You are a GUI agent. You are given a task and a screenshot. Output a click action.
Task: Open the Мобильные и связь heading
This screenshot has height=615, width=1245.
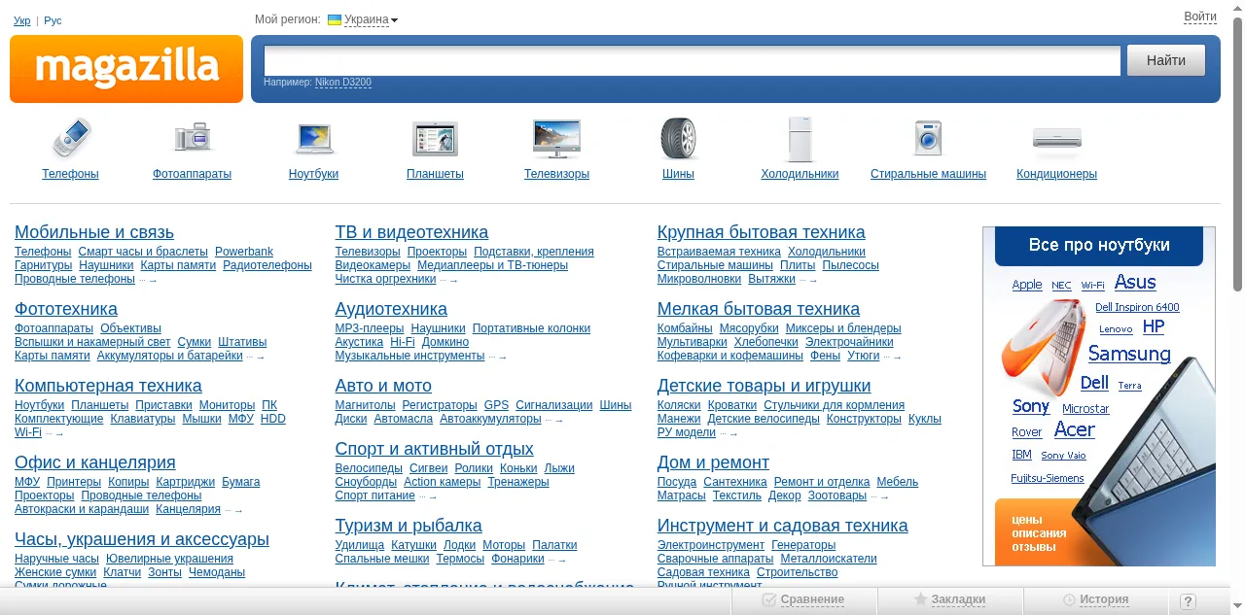(x=94, y=232)
